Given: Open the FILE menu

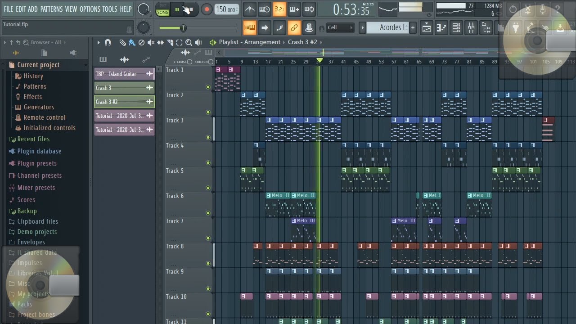Looking at the screenshot, I should point(9,9).
